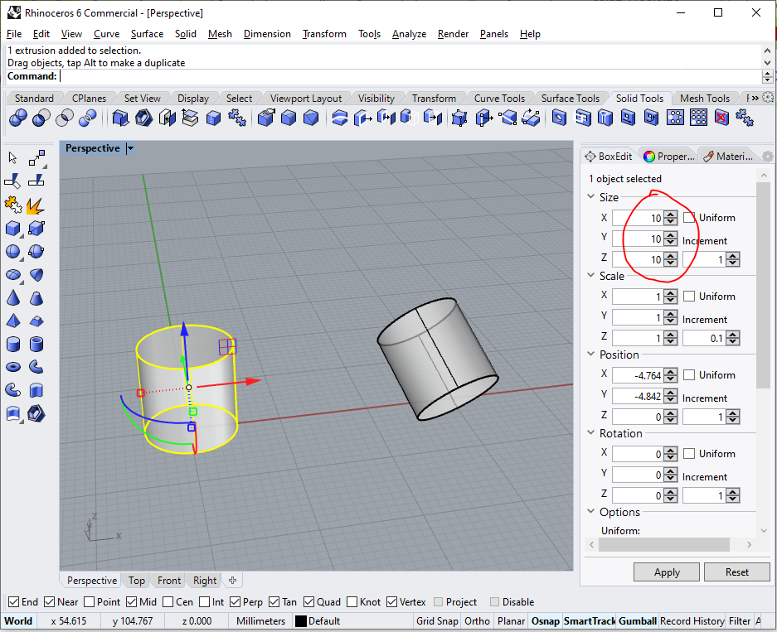
Task: Open the Perspective viewport dropdown arrow
Action: (x=130, y=148)
